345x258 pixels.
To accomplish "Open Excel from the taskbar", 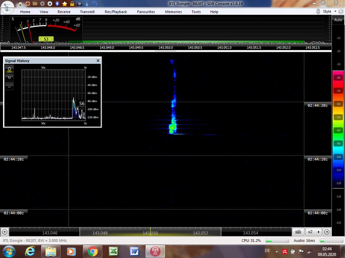I will pyautogui.click(x=113, y=251).
